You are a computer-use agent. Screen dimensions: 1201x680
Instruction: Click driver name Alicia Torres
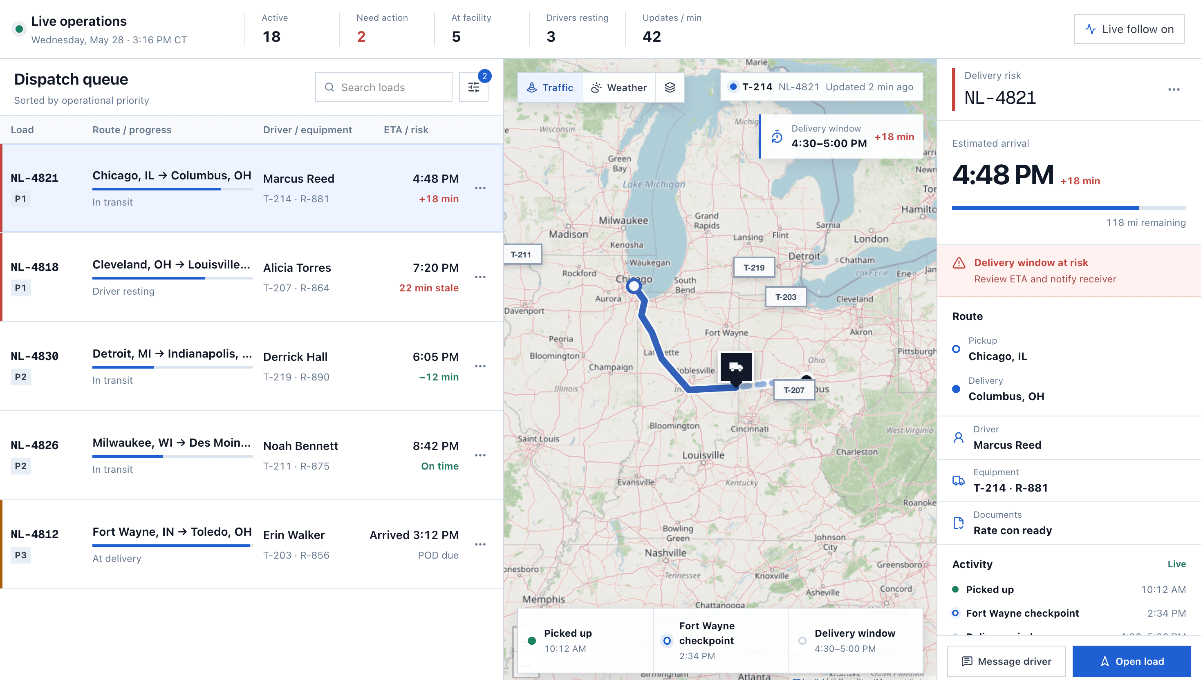coord(297,268)
